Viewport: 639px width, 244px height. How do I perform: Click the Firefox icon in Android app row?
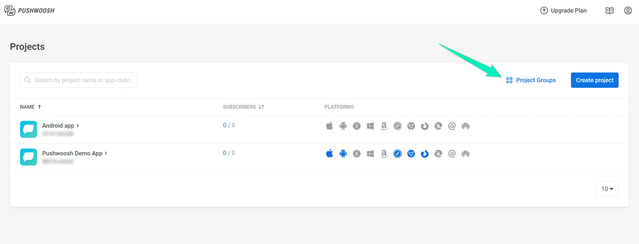[x=425, y=126]
